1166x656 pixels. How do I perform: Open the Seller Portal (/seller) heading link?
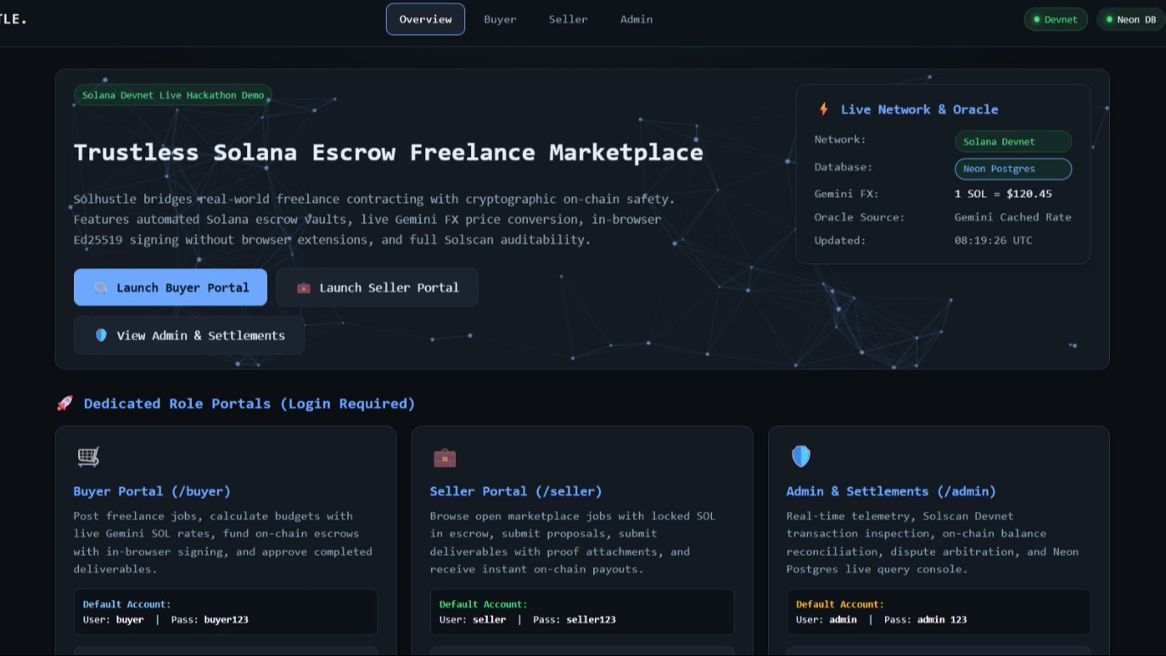[x=516, y=491]
